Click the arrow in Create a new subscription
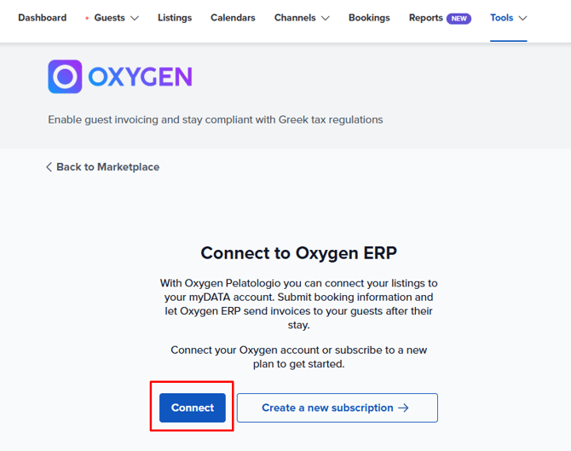 coord(403,408)
